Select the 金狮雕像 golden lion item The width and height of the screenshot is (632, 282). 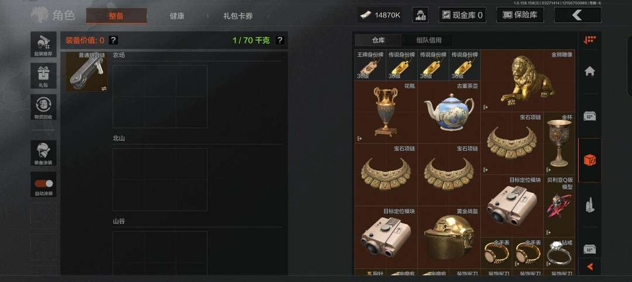click(x=528, y=81)
